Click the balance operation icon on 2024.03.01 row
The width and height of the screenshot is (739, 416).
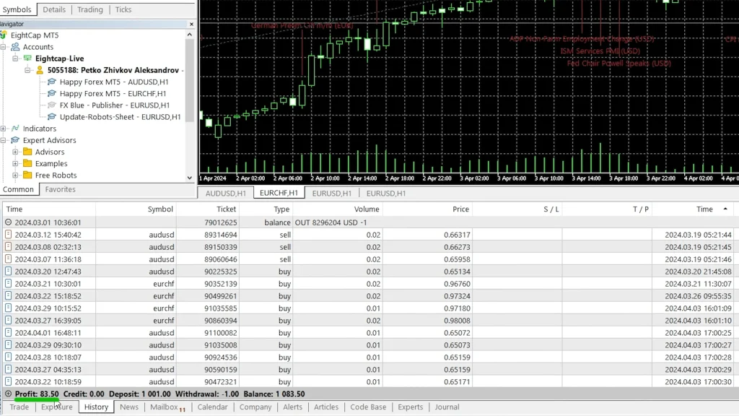(x=8, y=222)
